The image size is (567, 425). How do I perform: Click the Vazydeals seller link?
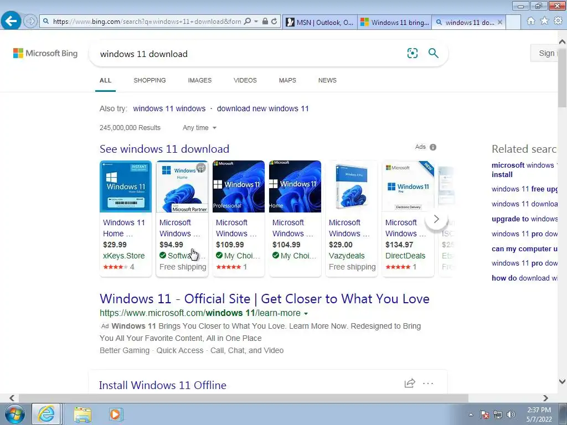coord(347,256)
